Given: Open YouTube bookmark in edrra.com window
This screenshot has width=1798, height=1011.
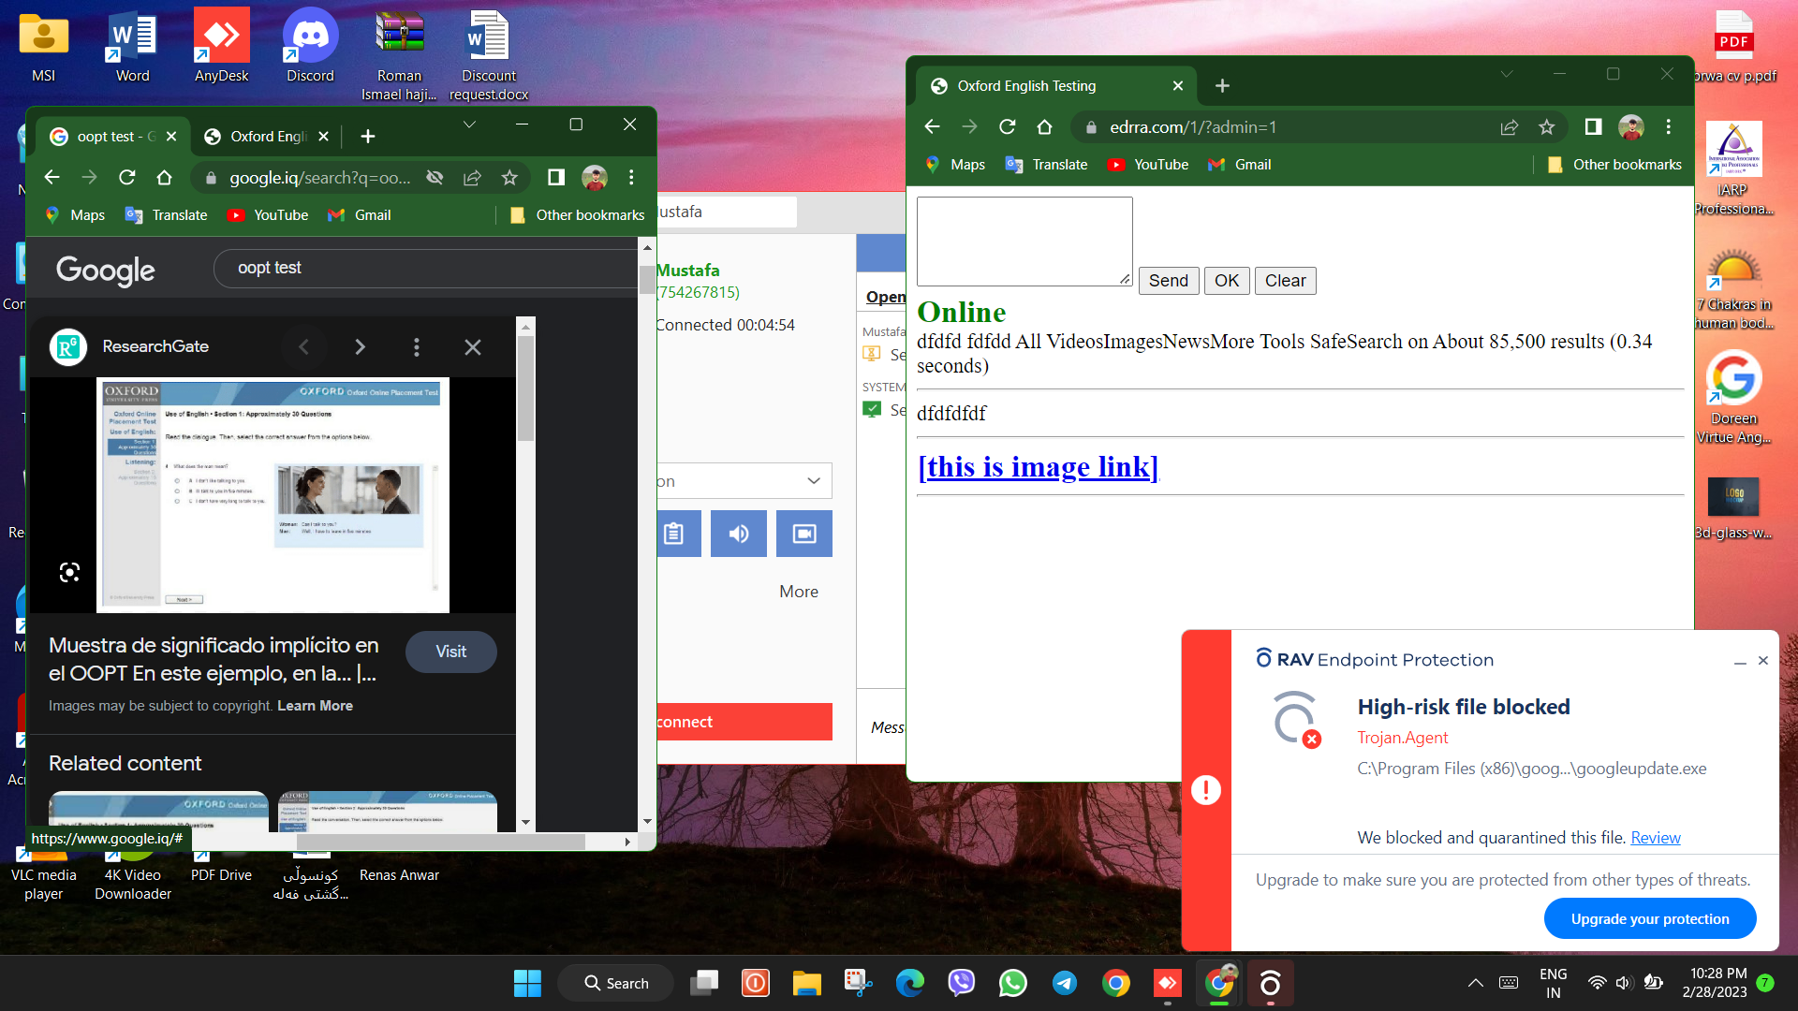Looking at the screenshot, I should (1148, 165).
